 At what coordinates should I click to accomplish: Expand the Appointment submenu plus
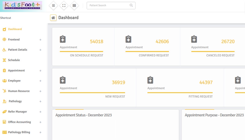tap(40, 71)
